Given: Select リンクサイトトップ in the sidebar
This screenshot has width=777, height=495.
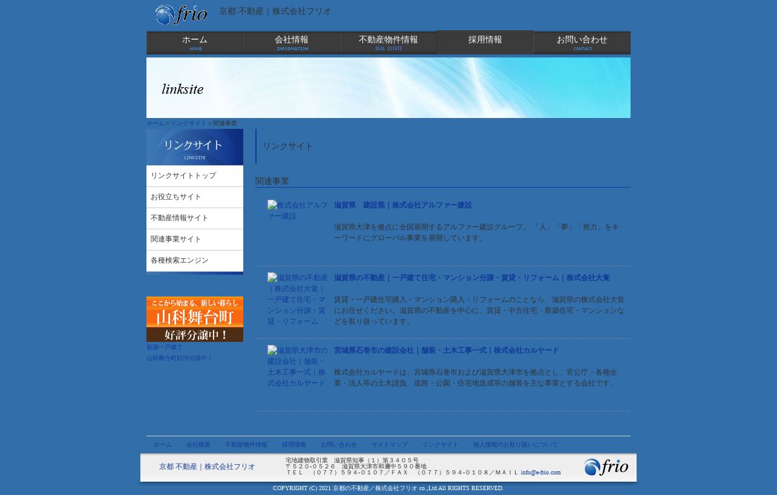Looking at the screenshot, I should click(195, 176).
